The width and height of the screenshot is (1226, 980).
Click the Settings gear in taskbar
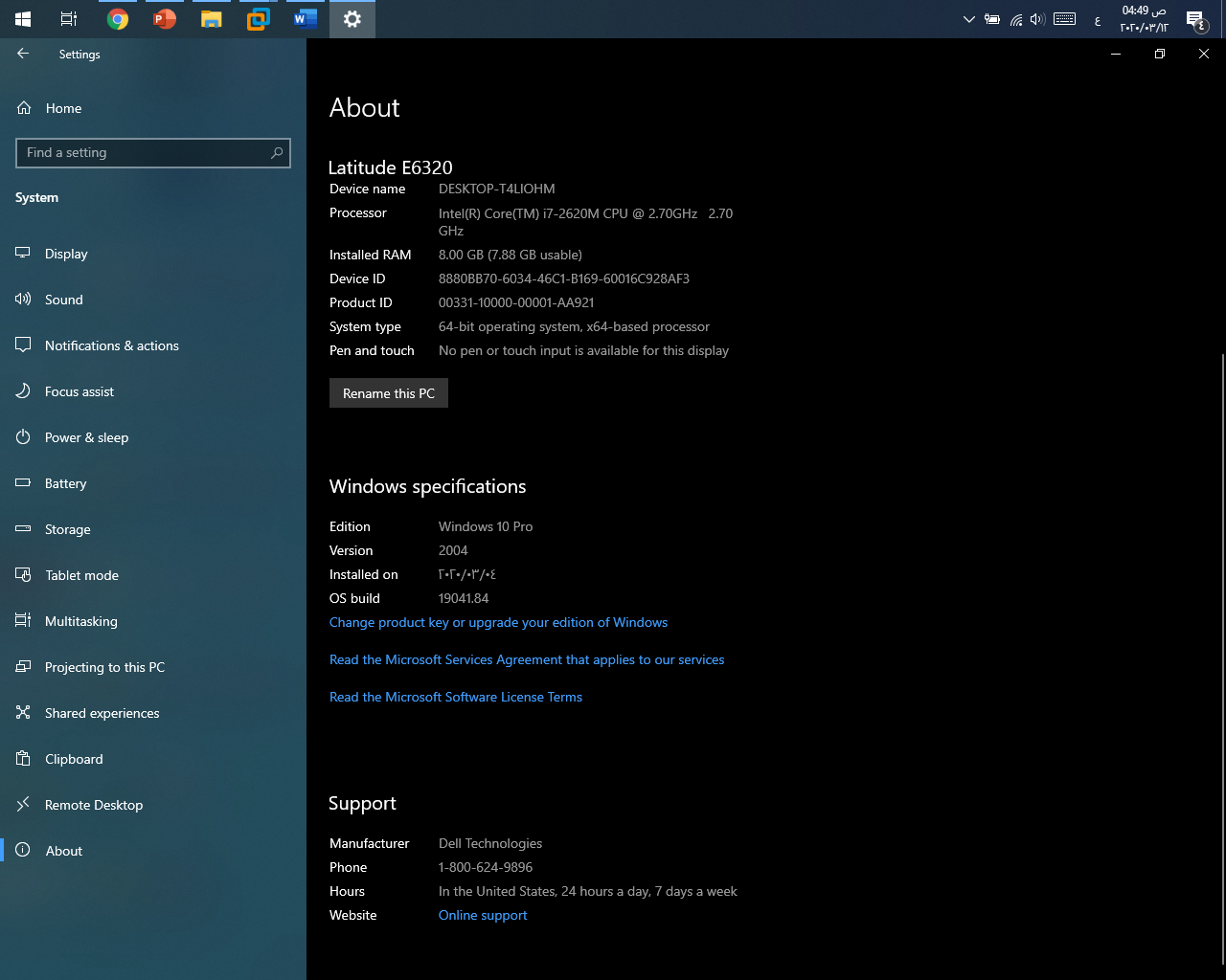pyautogui.click(x=352, y=19)
